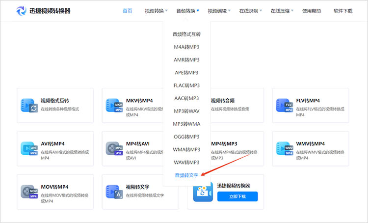Image resolution: width=368 pixels, height=223 pixels.
Task: Click the 视频转文字 card title
Action: click(138, 187)
